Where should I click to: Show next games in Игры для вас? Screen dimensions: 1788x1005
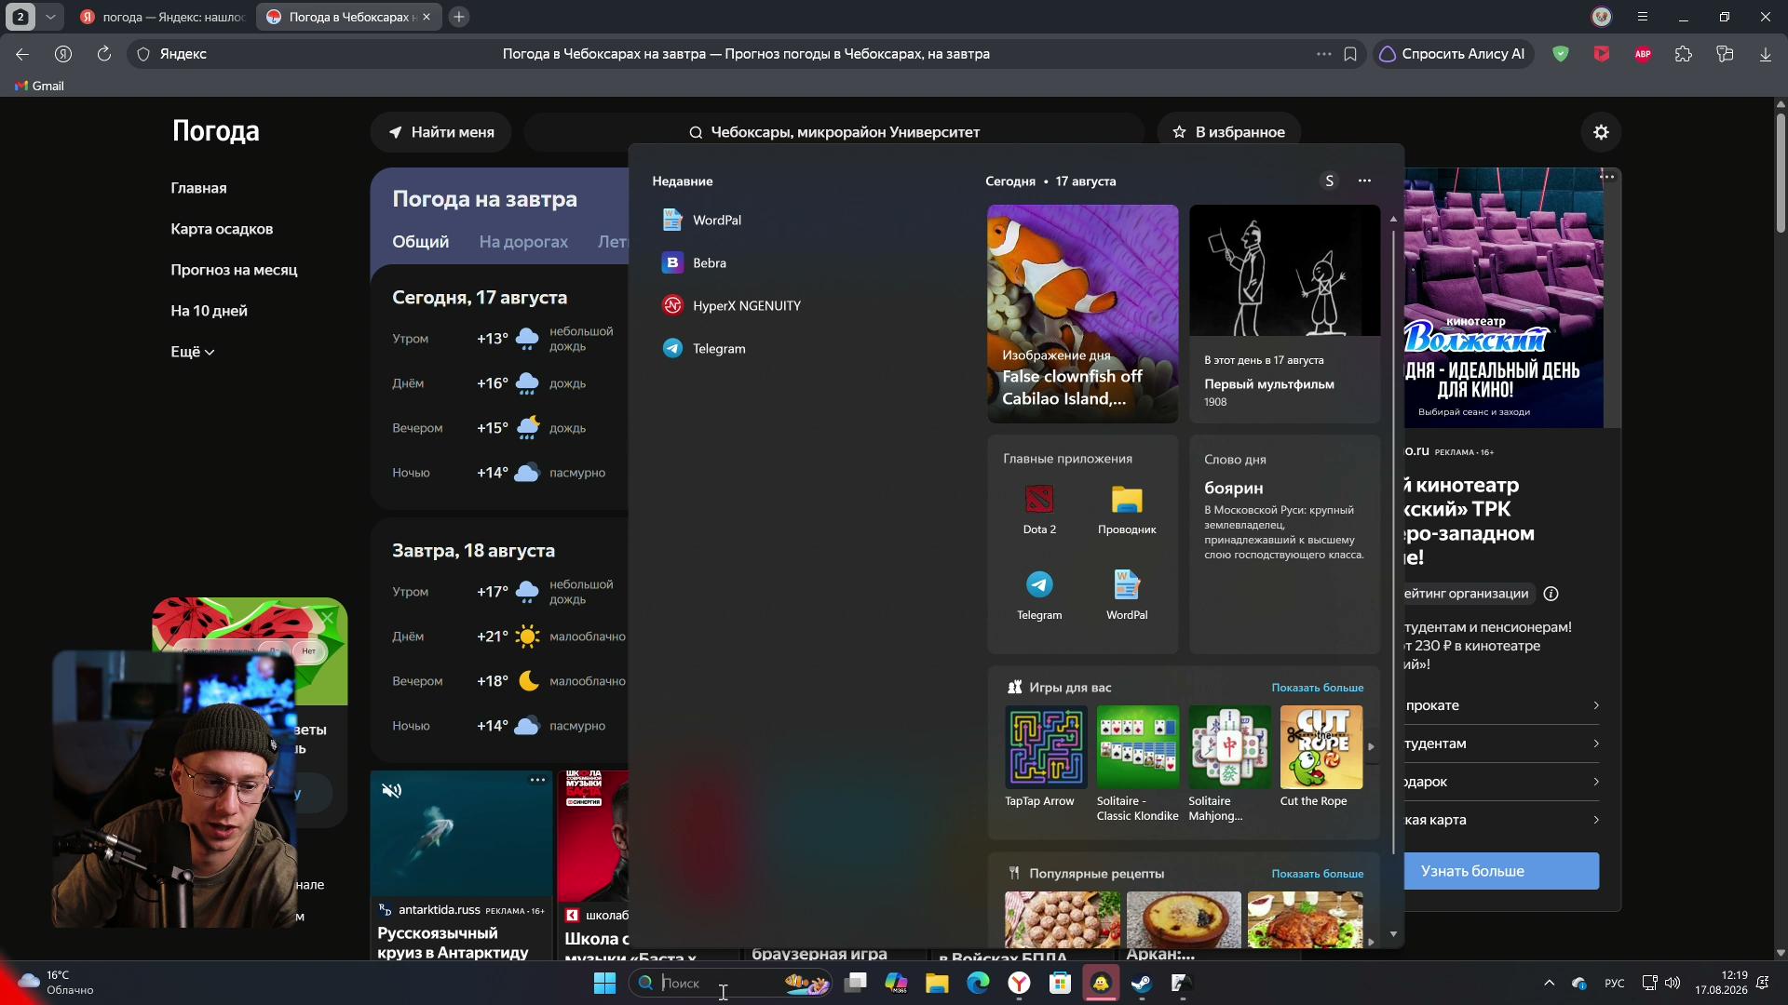coord(1371,746)
